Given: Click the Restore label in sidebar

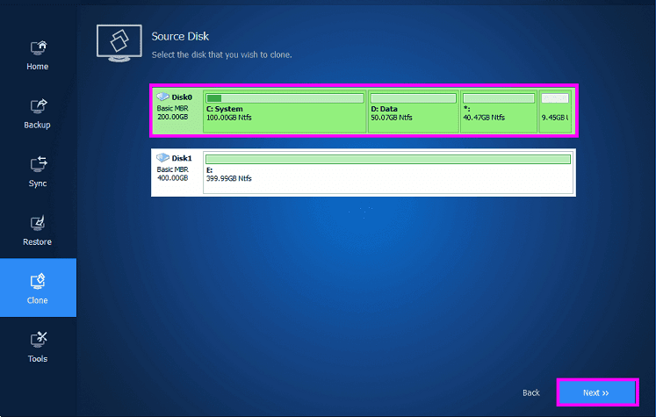Looking at the screenshot, I should tap(37, 241).
